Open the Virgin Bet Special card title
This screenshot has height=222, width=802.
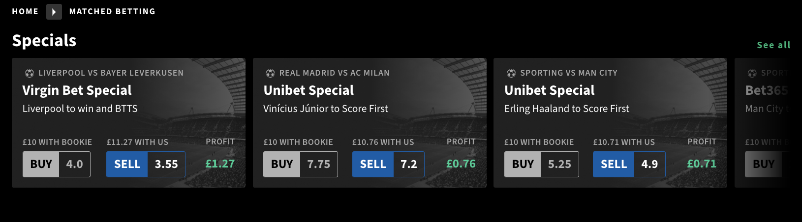click(77, 90)
